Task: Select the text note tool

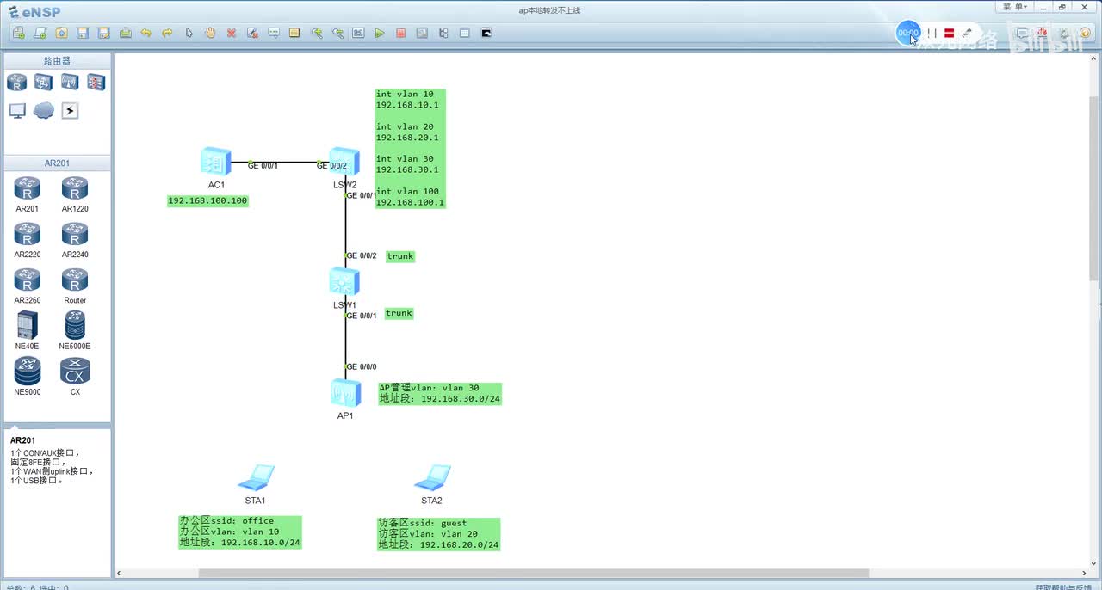Action: coord(274,33)
